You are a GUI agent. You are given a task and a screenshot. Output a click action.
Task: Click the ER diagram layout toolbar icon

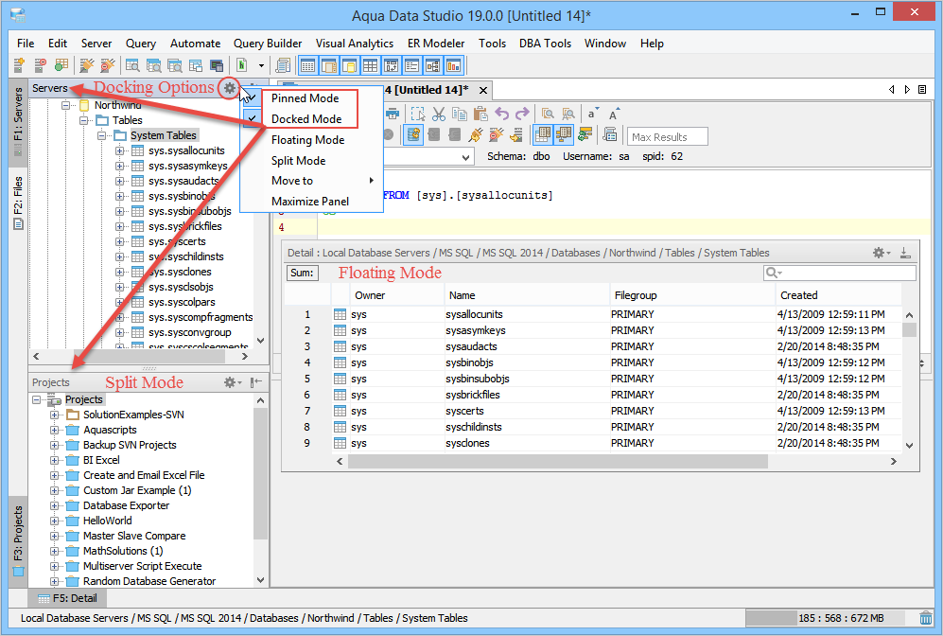point(432,65)
